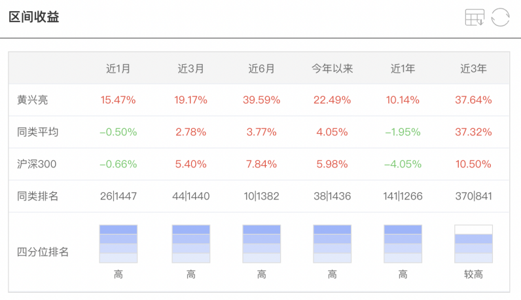Click the 区间收益 section title
521x300 pixels.
click(34, 18)
